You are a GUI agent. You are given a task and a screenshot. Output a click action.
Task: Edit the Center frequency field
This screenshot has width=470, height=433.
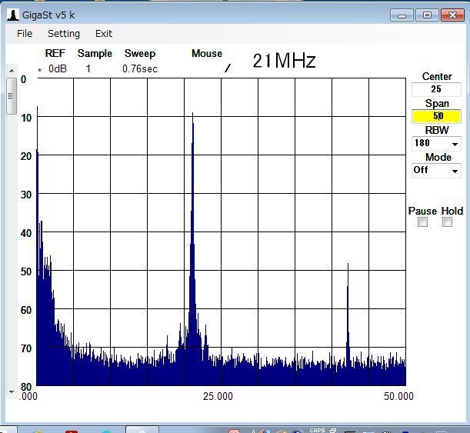click(x=436, y=89)
